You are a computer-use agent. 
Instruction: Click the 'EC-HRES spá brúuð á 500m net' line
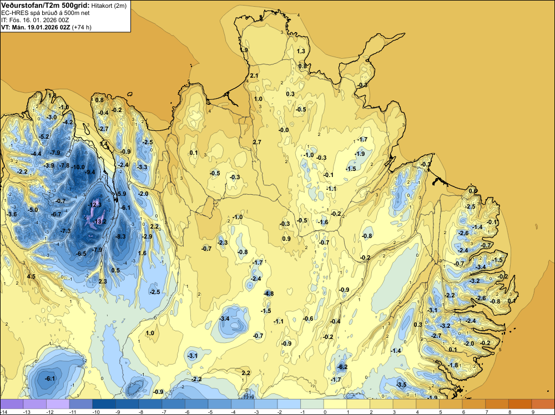click(46, 13)
